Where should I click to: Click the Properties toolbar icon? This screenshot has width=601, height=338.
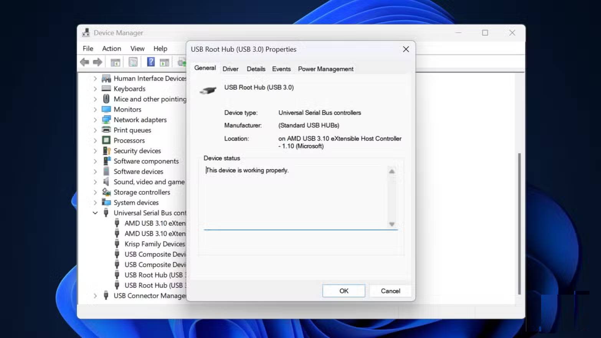[133, 62]
